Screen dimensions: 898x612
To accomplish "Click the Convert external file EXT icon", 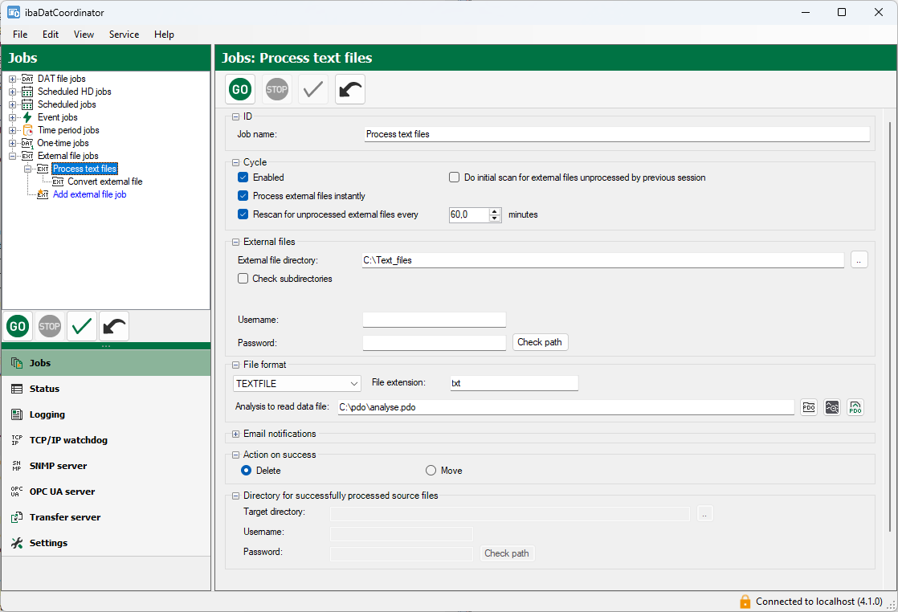I will coord(58,182).
